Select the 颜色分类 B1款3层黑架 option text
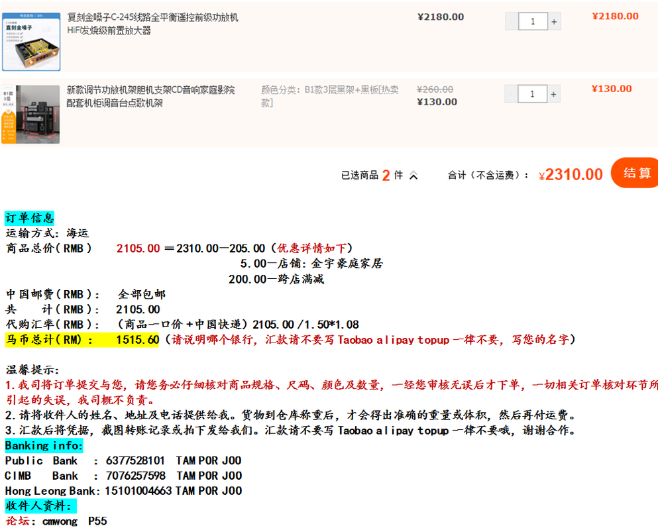The image size is (658, 530). 330,96
